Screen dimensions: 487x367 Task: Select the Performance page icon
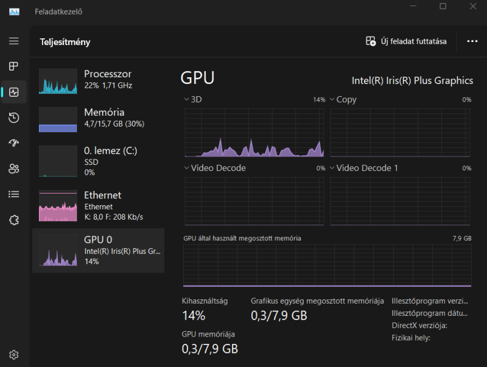13,92
